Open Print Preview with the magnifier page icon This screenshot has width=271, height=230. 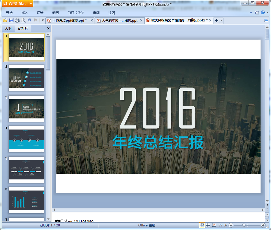pyautogui.click(x=23, y=20)
